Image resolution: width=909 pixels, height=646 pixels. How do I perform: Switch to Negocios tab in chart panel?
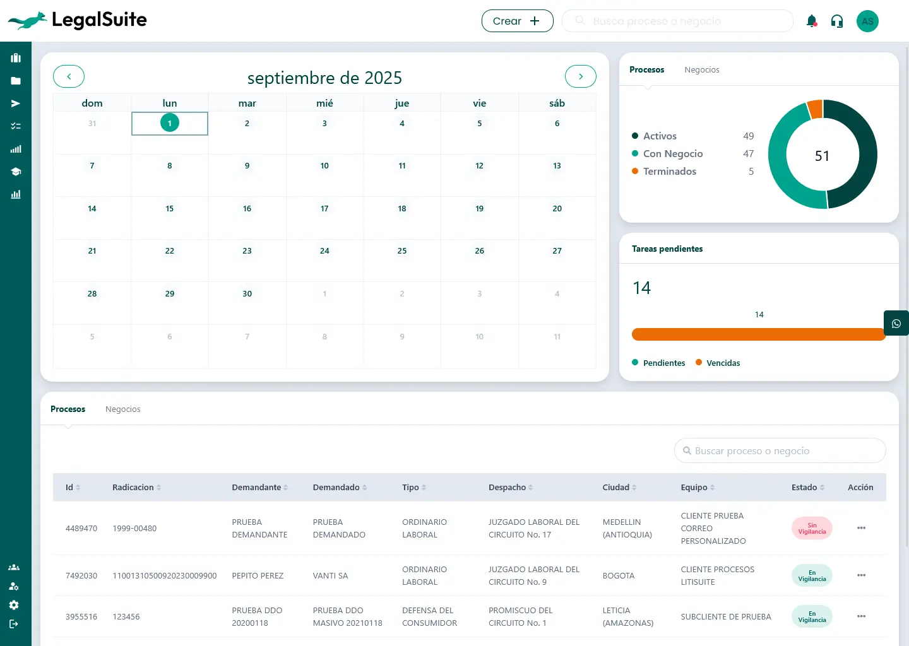[x=701, y=70]
